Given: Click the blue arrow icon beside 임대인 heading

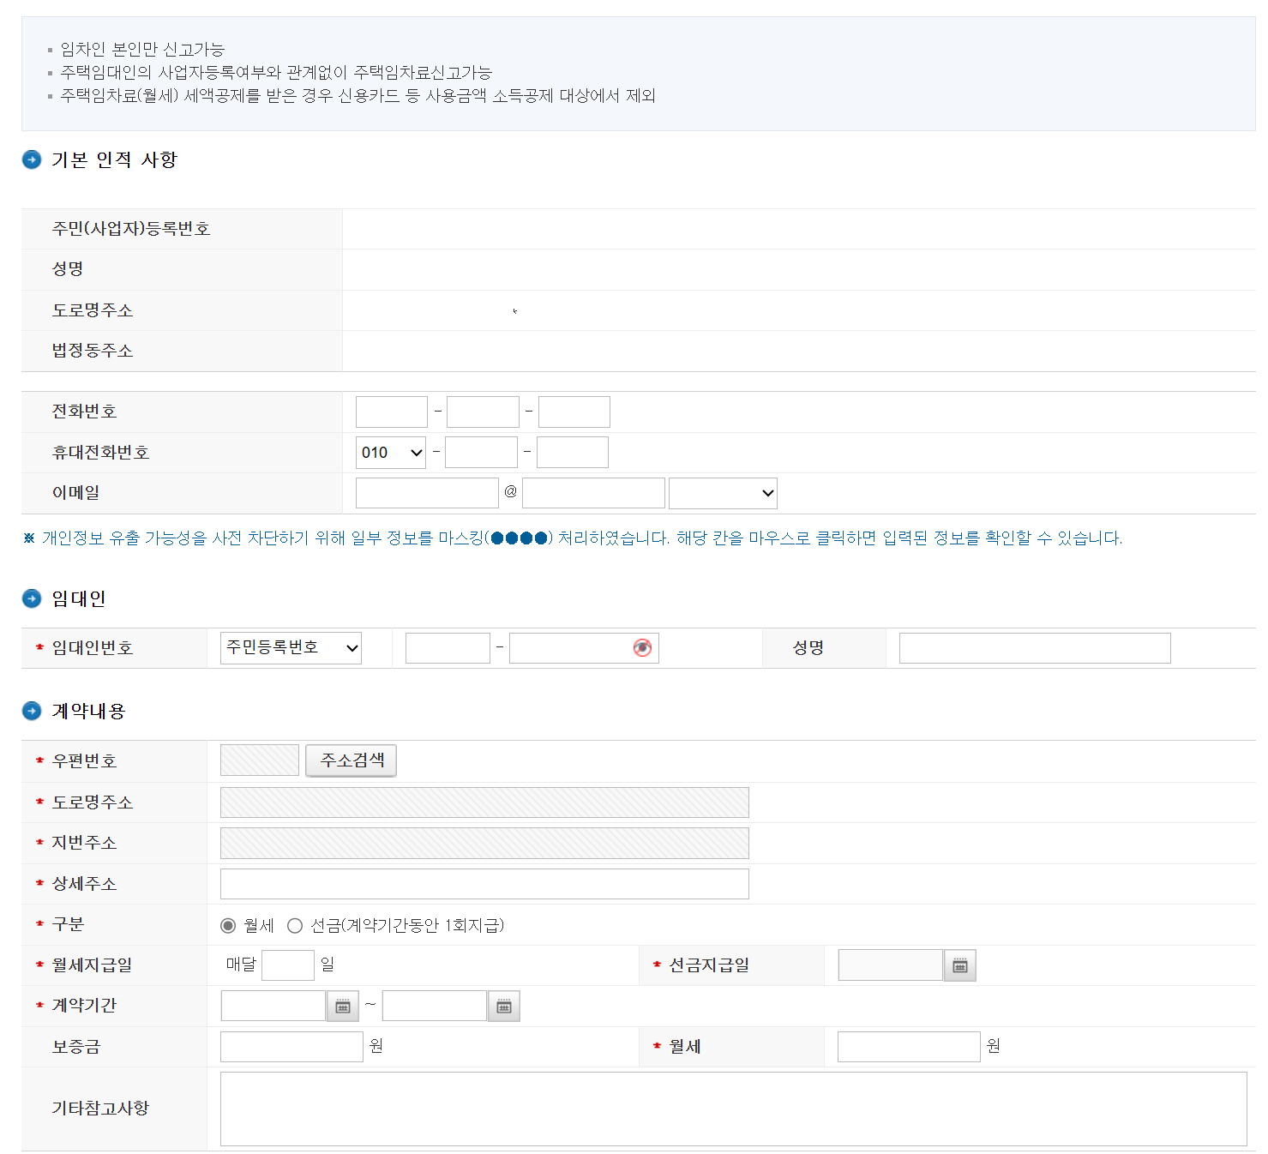Looking at the screenshot, I should pos(33,598).
